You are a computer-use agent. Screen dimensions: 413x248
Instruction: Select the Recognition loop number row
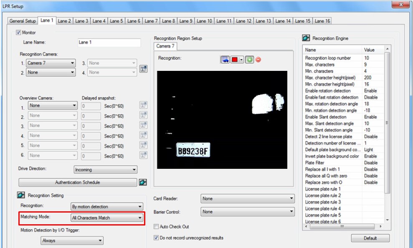344,58
